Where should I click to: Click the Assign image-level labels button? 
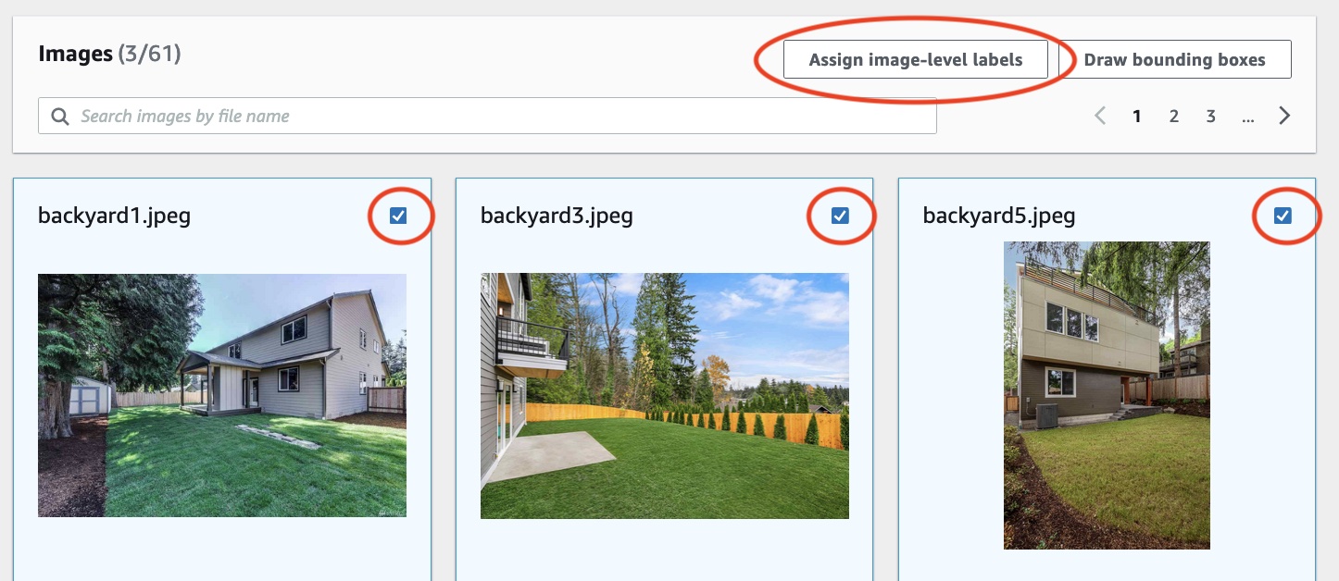[x=915, y=58]
